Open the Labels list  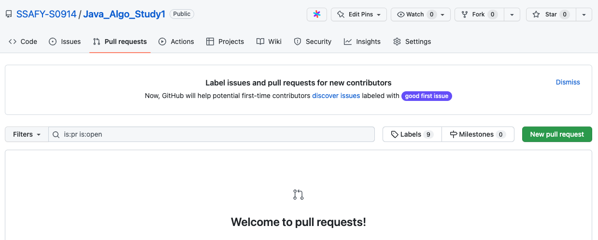pos(412,134)
